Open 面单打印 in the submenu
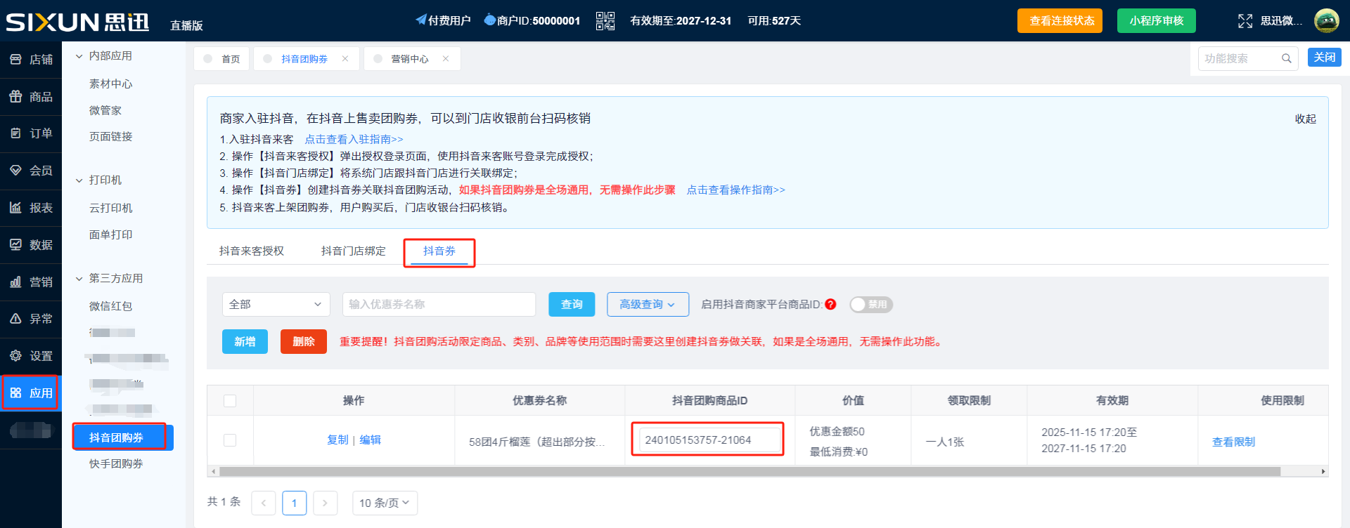Screen dimensions: 1350x528 pyautogui.click(x=111, y=235)
